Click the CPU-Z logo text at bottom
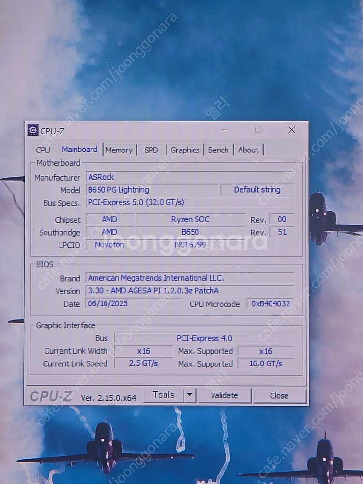The width and height of the screenshot is (363, 484). [51, 396]
